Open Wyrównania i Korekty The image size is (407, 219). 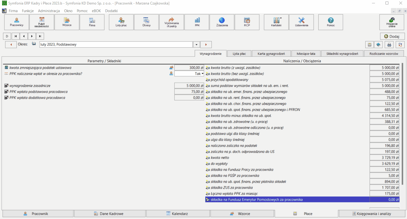click(172, 22)
